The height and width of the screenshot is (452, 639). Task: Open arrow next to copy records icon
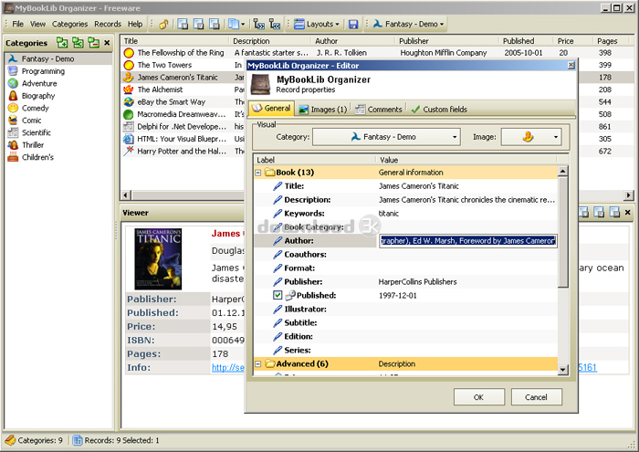[243, 24]
